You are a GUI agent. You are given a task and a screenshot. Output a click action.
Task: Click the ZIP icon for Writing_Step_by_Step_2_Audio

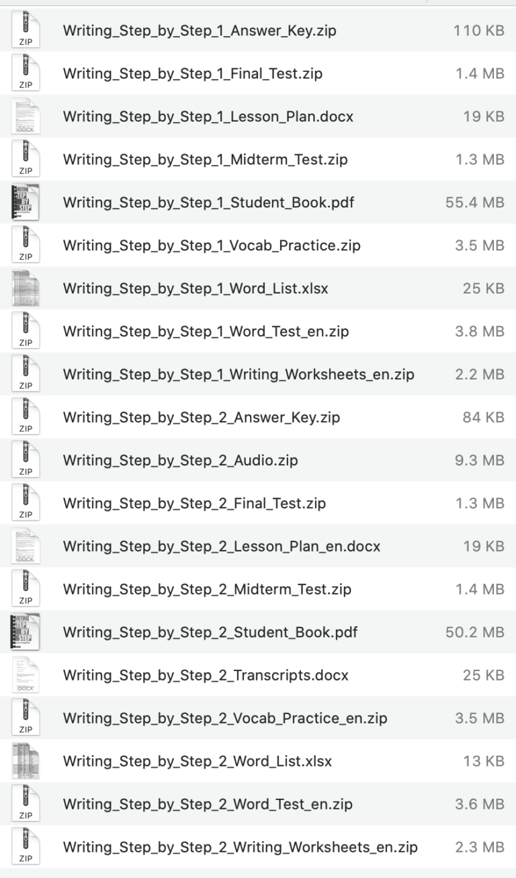tap(25, 460)
